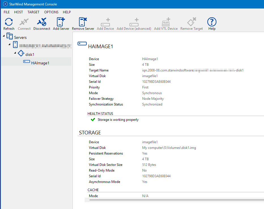
Task: Click the device icon beside the HAIMAGE1 heading
Action: 82,44
